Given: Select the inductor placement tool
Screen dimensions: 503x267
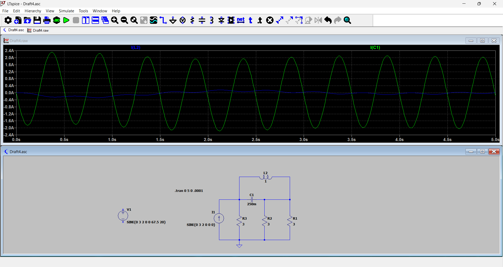Looking at the screenshot, I should (x=212, y=20).
